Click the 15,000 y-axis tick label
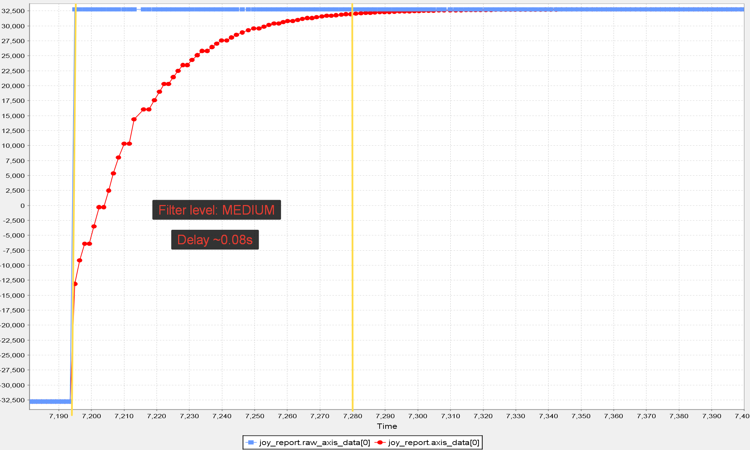Viewport: 750px width, 450px height. click(x=13, y=116)
